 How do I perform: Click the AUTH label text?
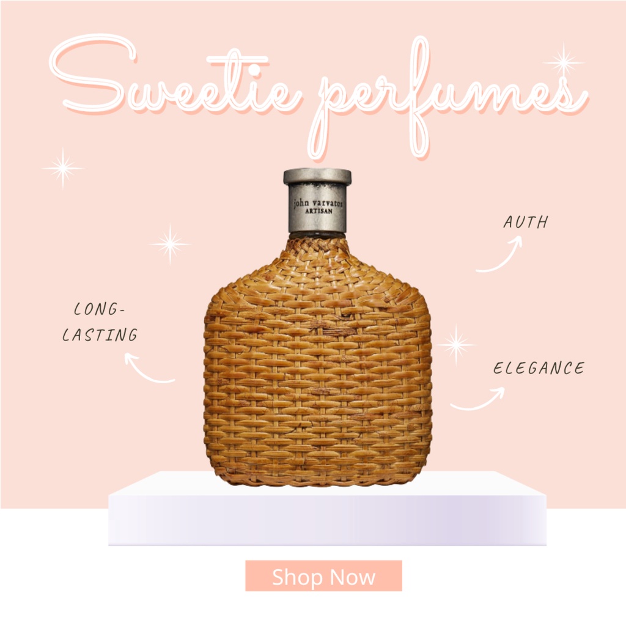pos(526,222)
